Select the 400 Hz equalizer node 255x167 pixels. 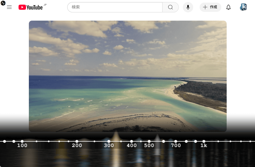(x=132, y=141)
